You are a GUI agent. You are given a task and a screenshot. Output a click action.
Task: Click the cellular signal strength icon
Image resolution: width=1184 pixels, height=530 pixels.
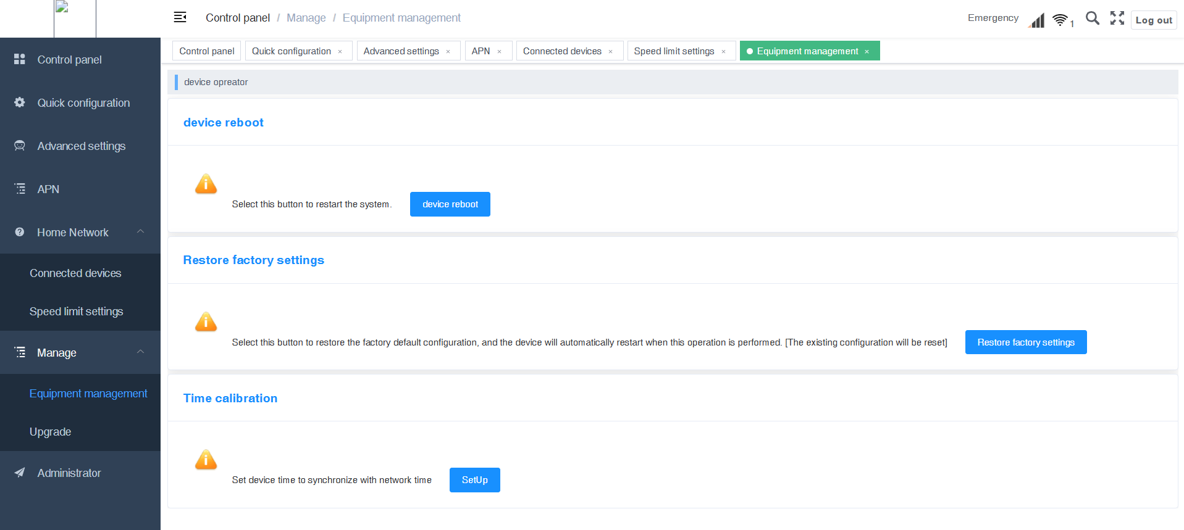pyautogui.click(x=1037, y=21)
